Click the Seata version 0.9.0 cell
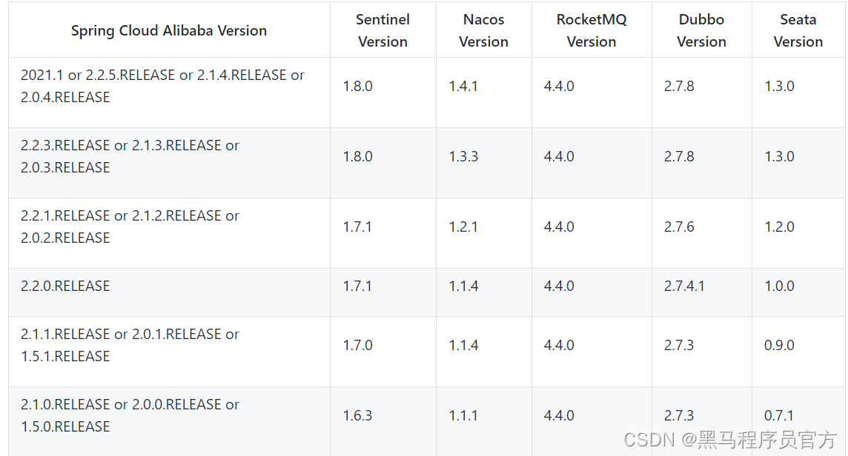Viewport: 848px width, 456px height. pyautogui.click(x=779, y=345)
